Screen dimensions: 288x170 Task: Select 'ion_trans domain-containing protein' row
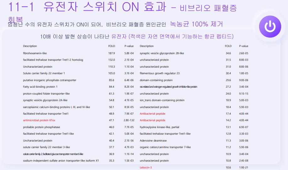(162, 100)
